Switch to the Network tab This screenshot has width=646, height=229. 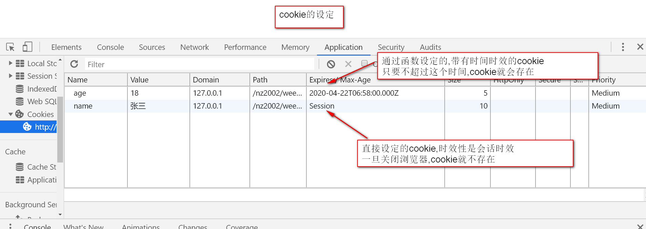(194, 47)
